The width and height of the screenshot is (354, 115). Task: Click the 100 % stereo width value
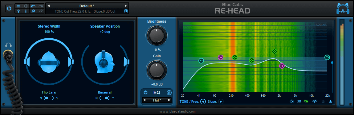point(49,32)
